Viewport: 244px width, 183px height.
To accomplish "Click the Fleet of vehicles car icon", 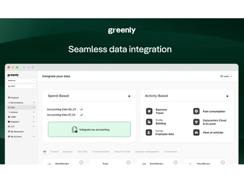I will point(196,133).
